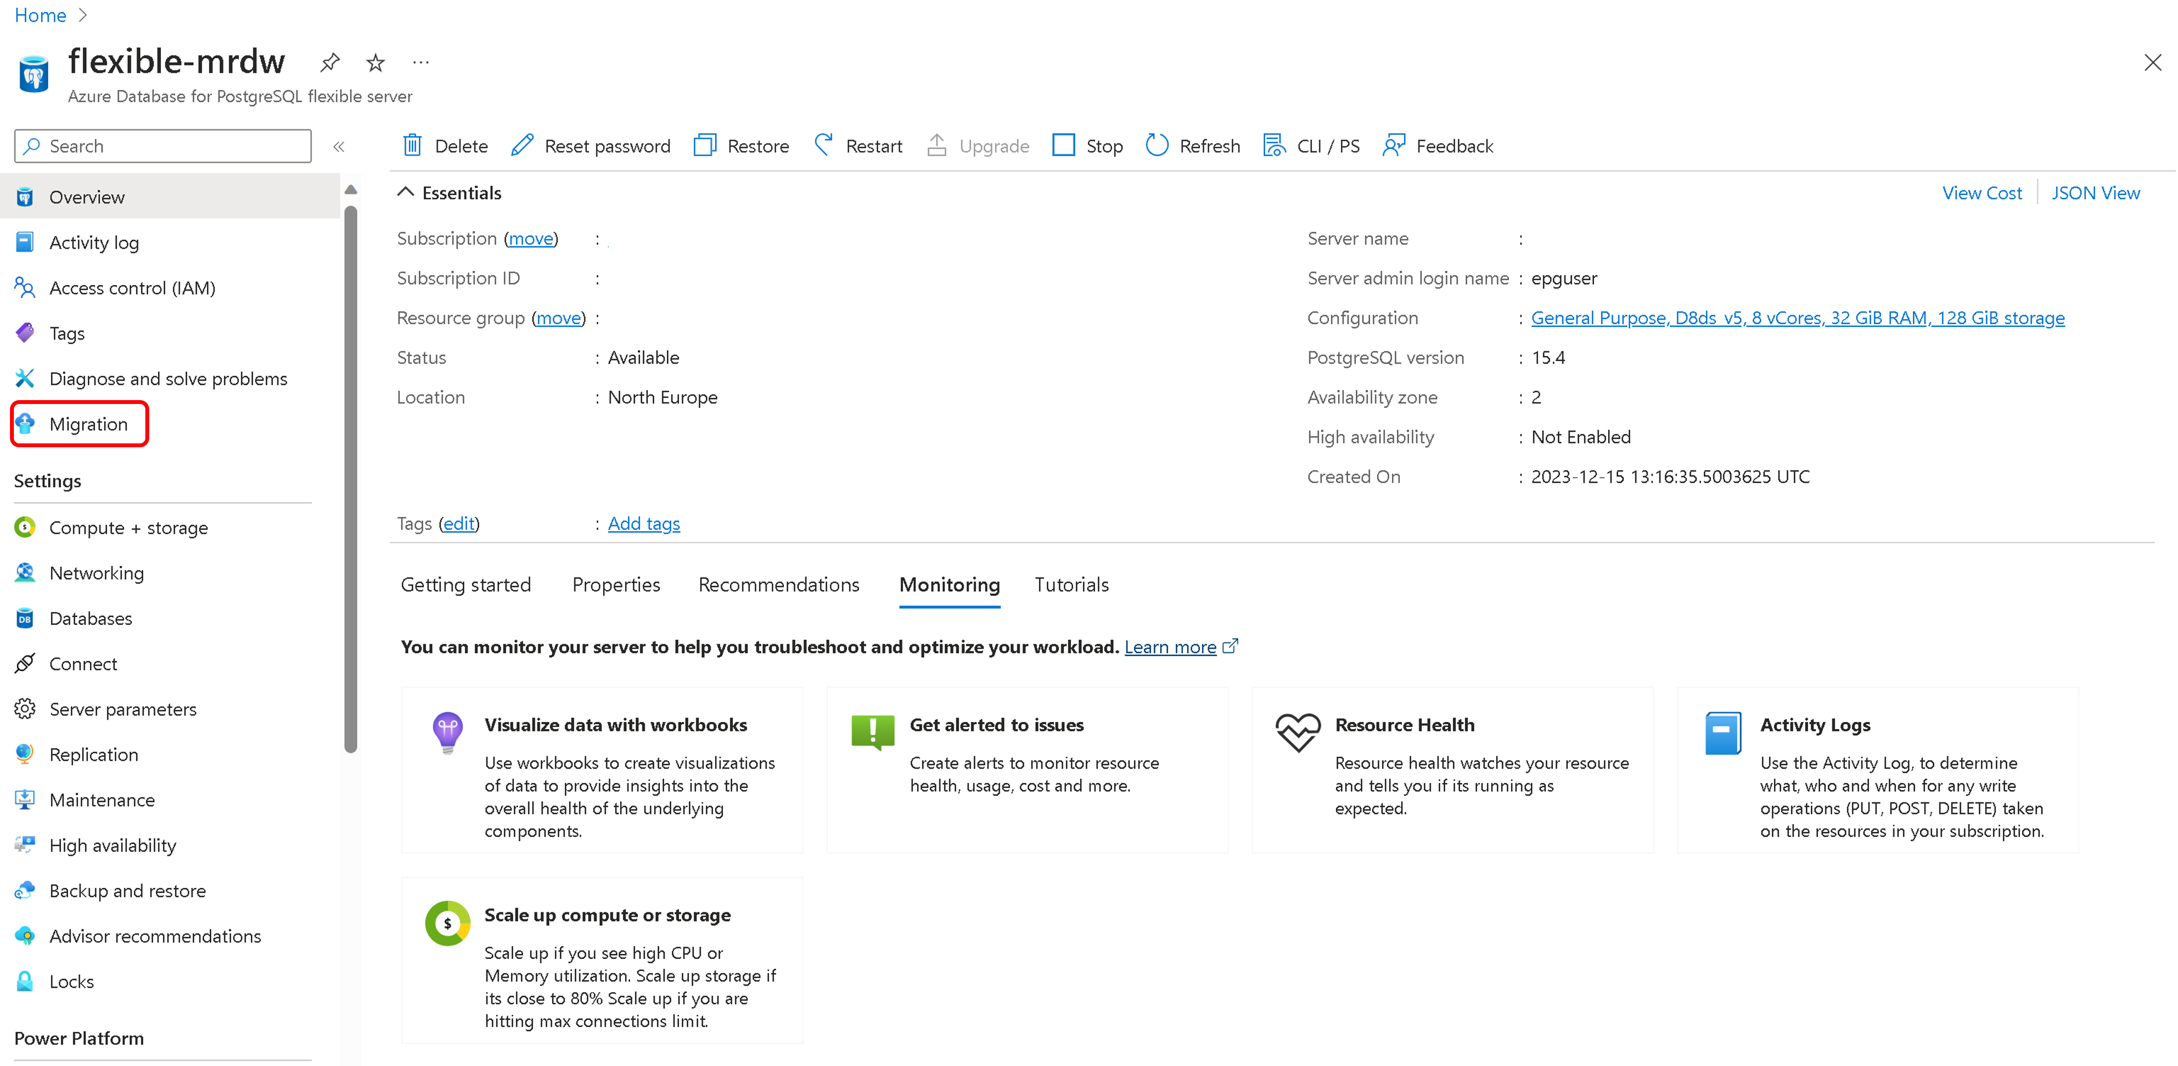Pin flexible-mrdw to dashboard

pos(330,62)
